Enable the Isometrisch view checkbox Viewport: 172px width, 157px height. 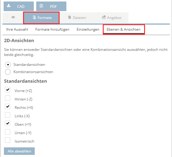(x=8, y=140)
